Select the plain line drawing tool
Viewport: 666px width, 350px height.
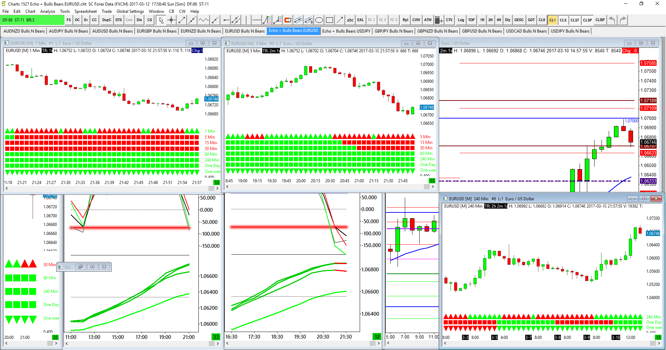[182, 20]
